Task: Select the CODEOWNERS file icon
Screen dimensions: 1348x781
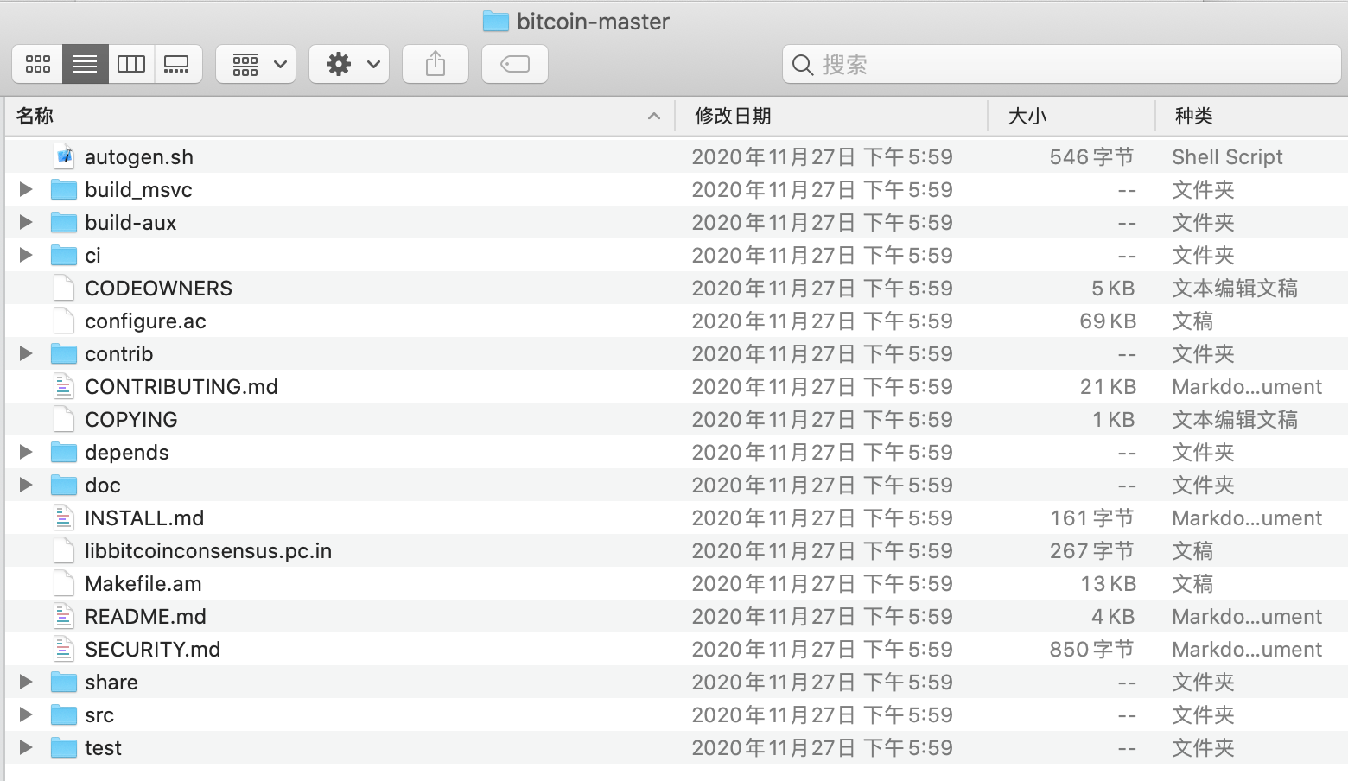Action: pyautogui.click(x=64, y=288)
